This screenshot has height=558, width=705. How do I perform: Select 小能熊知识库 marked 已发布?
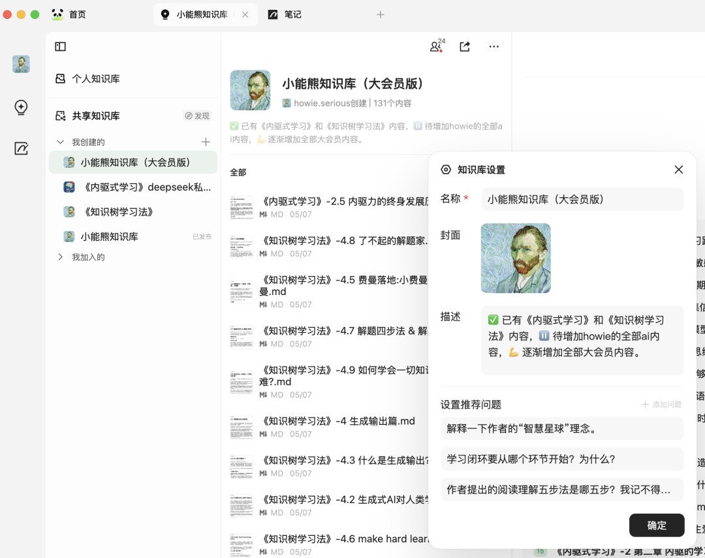(x=133, y=236)
